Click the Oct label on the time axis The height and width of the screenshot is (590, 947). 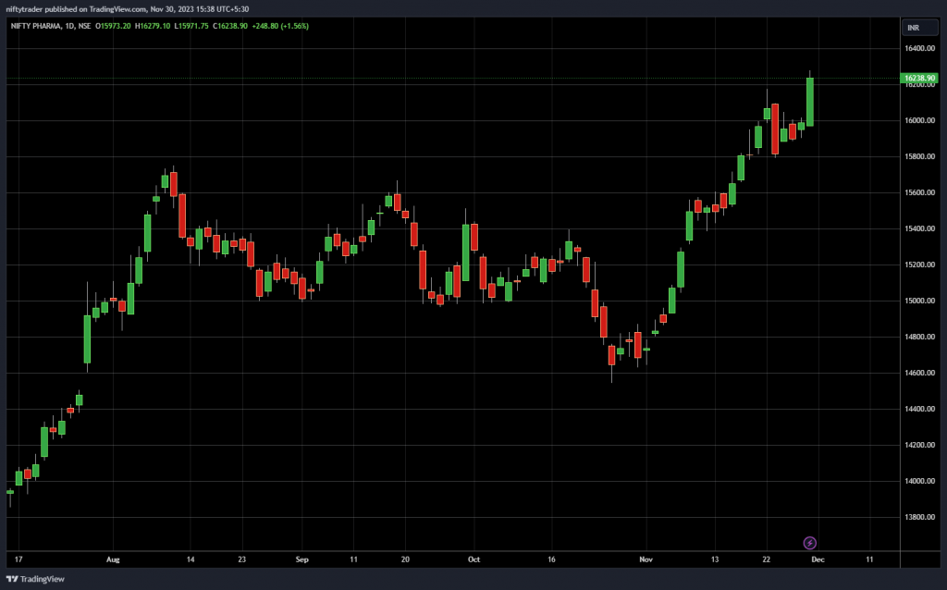[474, 559]
